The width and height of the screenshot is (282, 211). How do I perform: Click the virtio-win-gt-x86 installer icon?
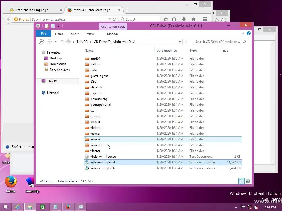[x=87, y=168]
